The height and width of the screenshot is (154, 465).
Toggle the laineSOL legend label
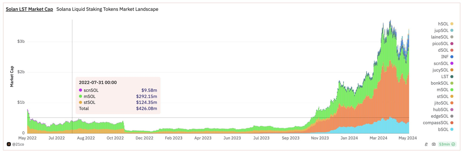point(440,37)
